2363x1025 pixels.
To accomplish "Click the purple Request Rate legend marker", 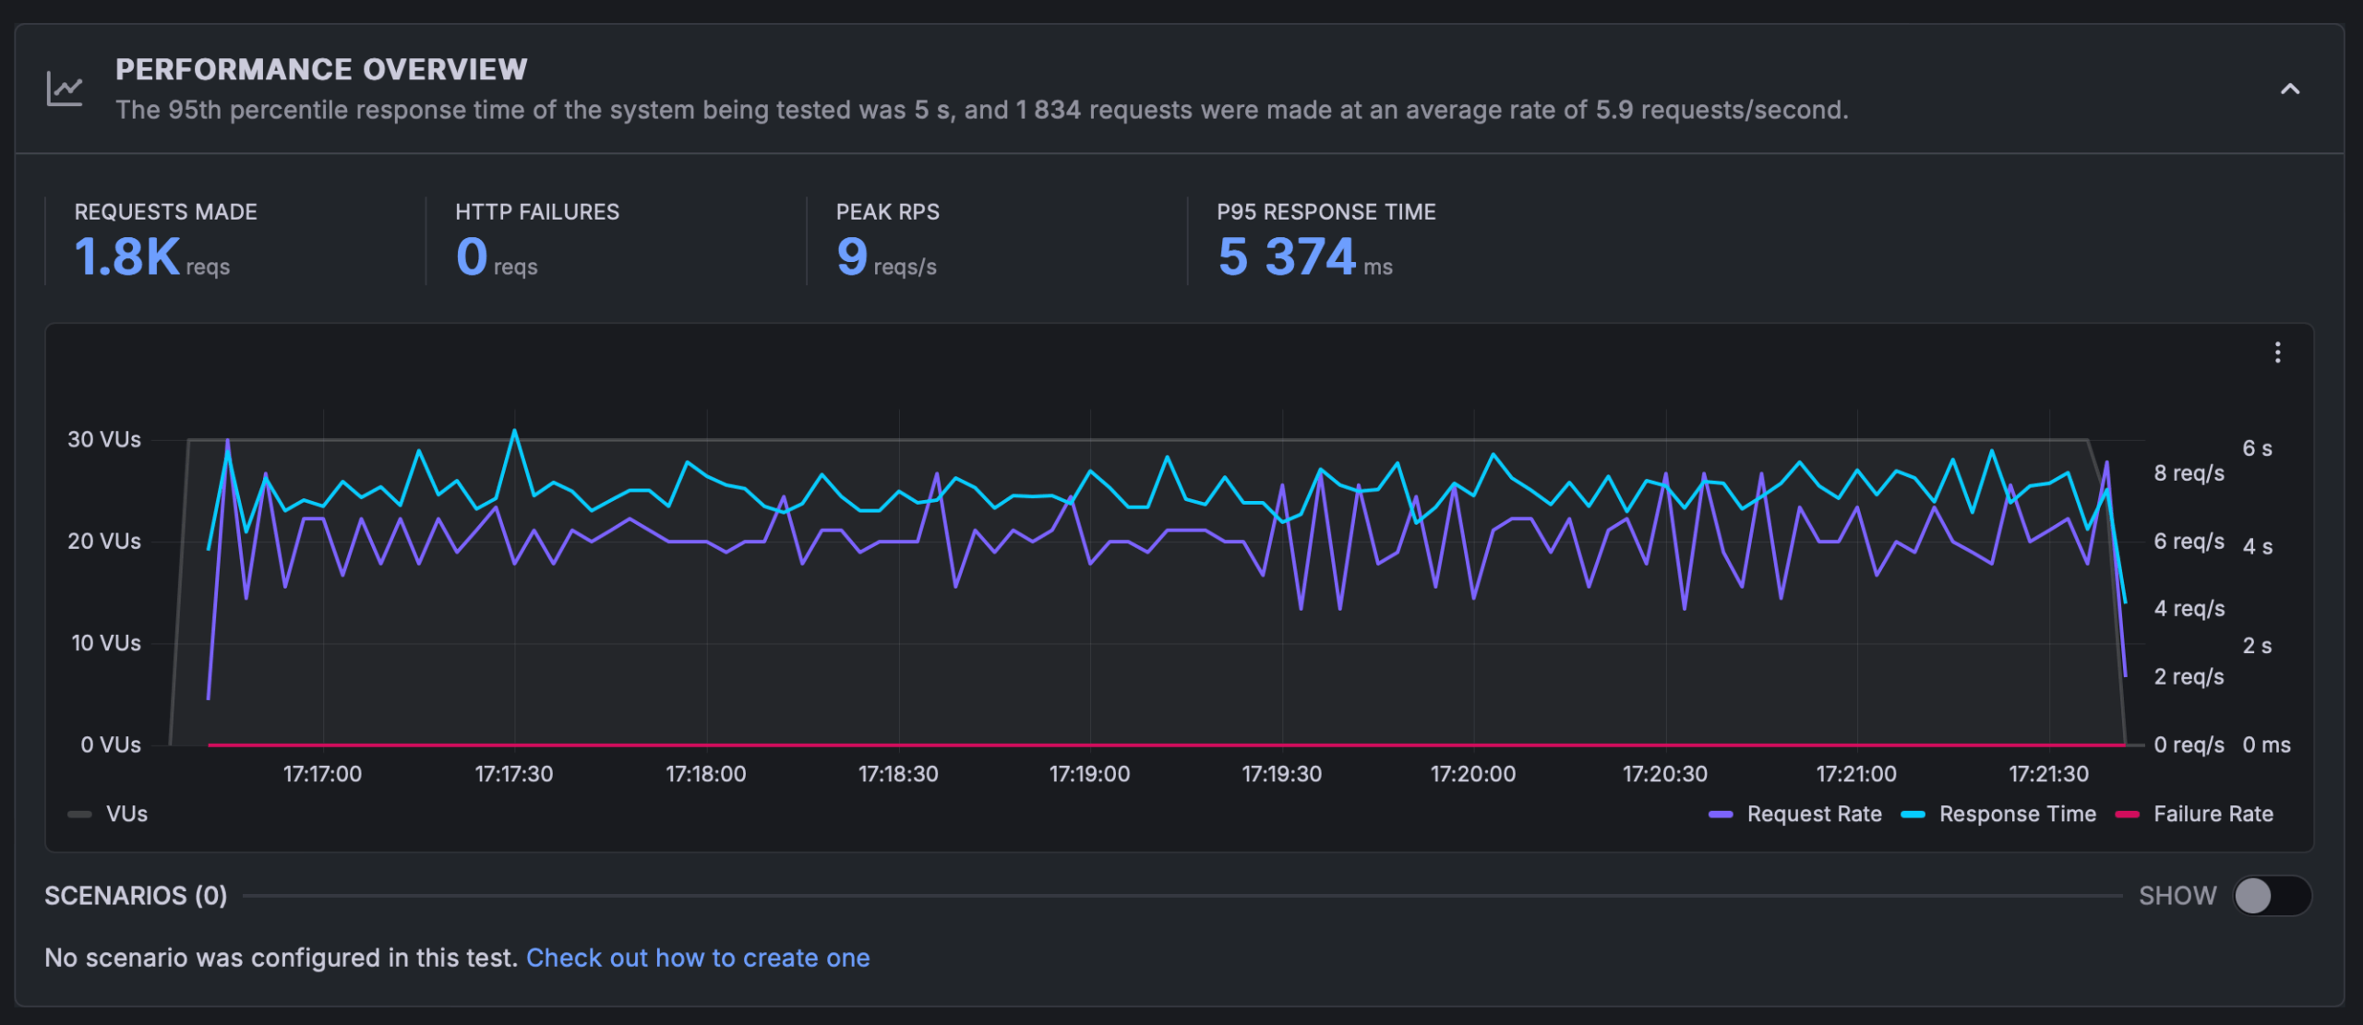I will pyautogui.click(x=1722, y=814).
